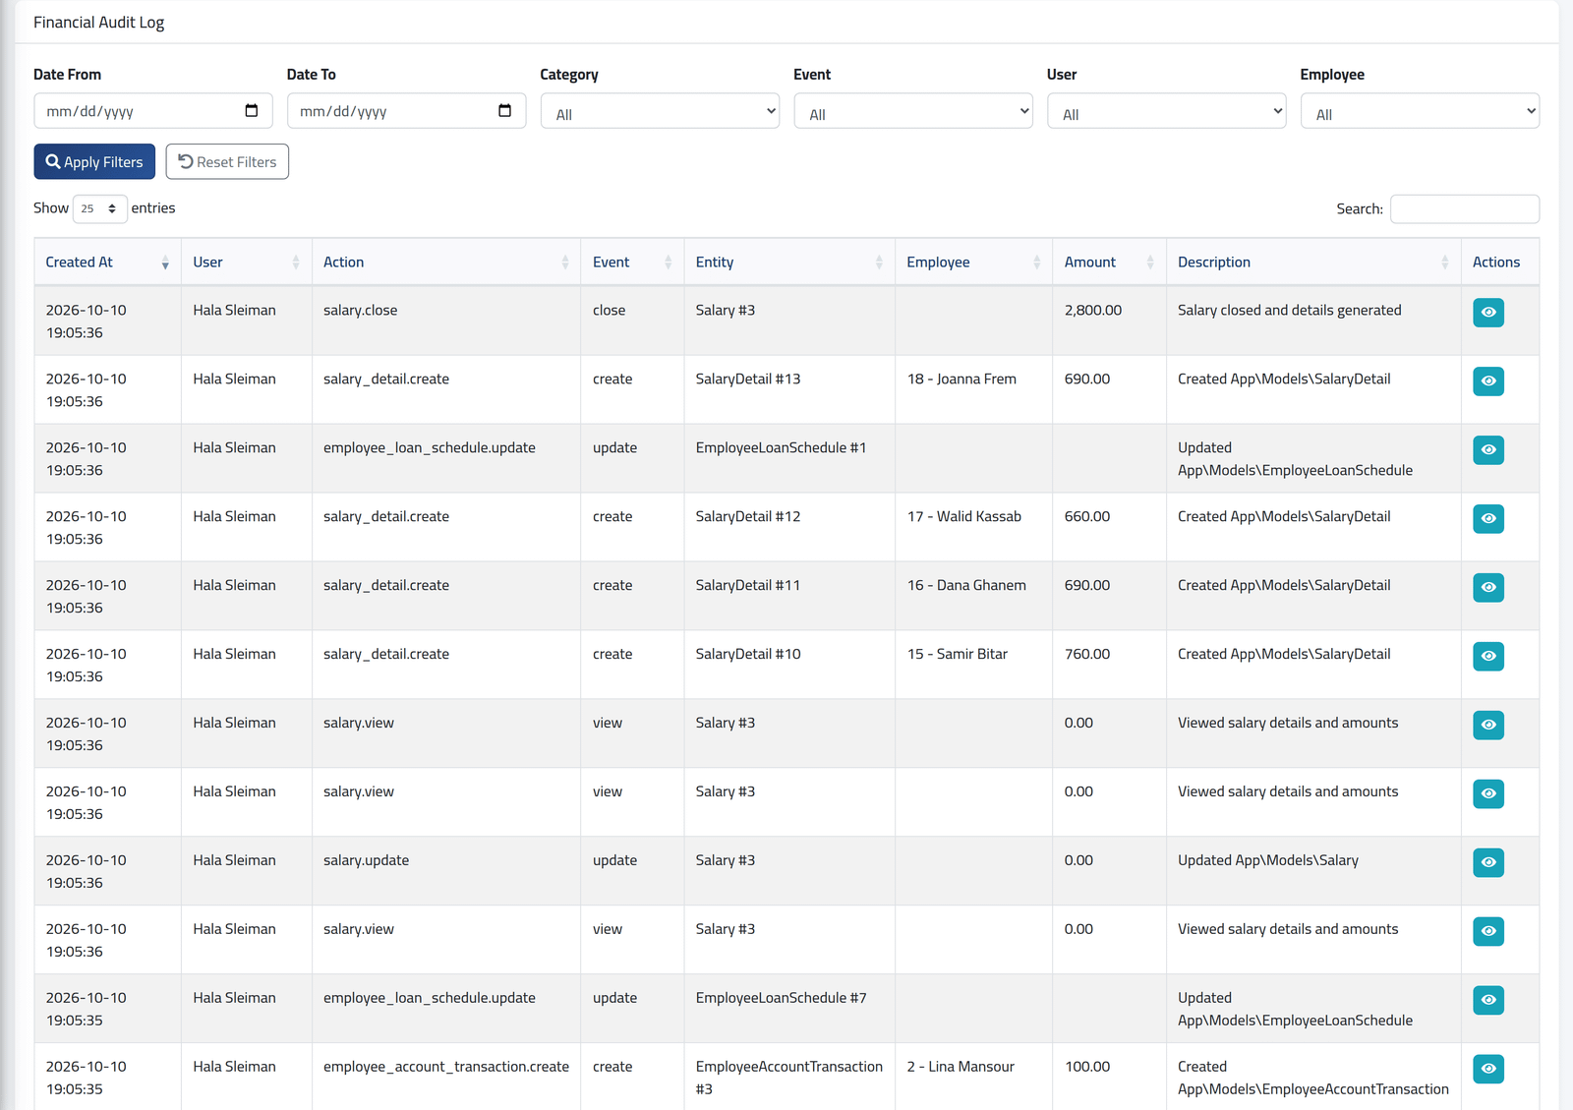Open the Date To calendar picker icon
This screenshot has height=1110, width=1573.
505,111
